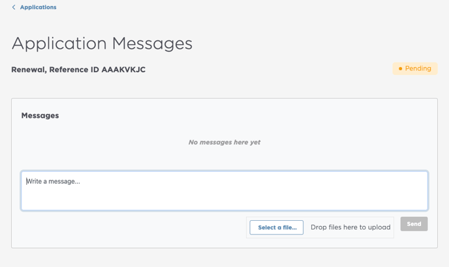The image size is (449, 267).
Task: Click the back chevron beside Applications
Action: tap(14, 7)
